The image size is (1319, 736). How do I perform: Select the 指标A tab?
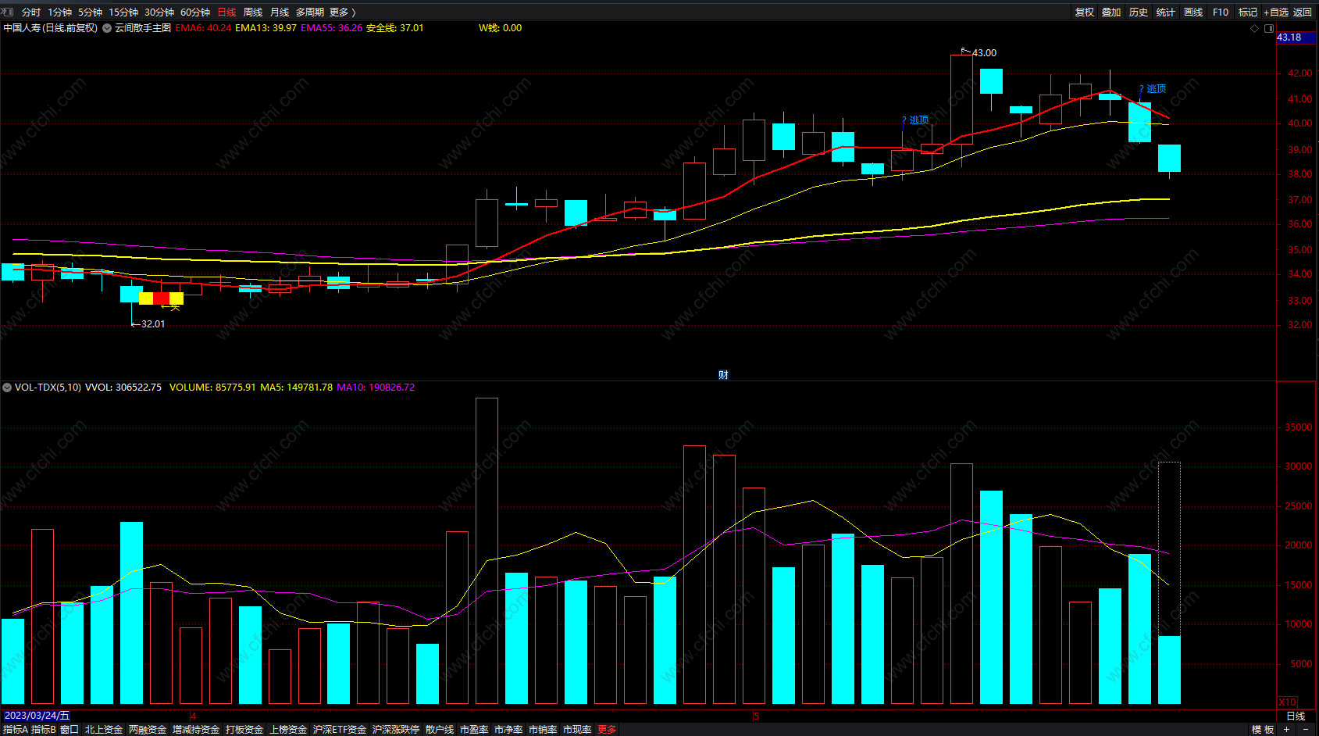16,730
